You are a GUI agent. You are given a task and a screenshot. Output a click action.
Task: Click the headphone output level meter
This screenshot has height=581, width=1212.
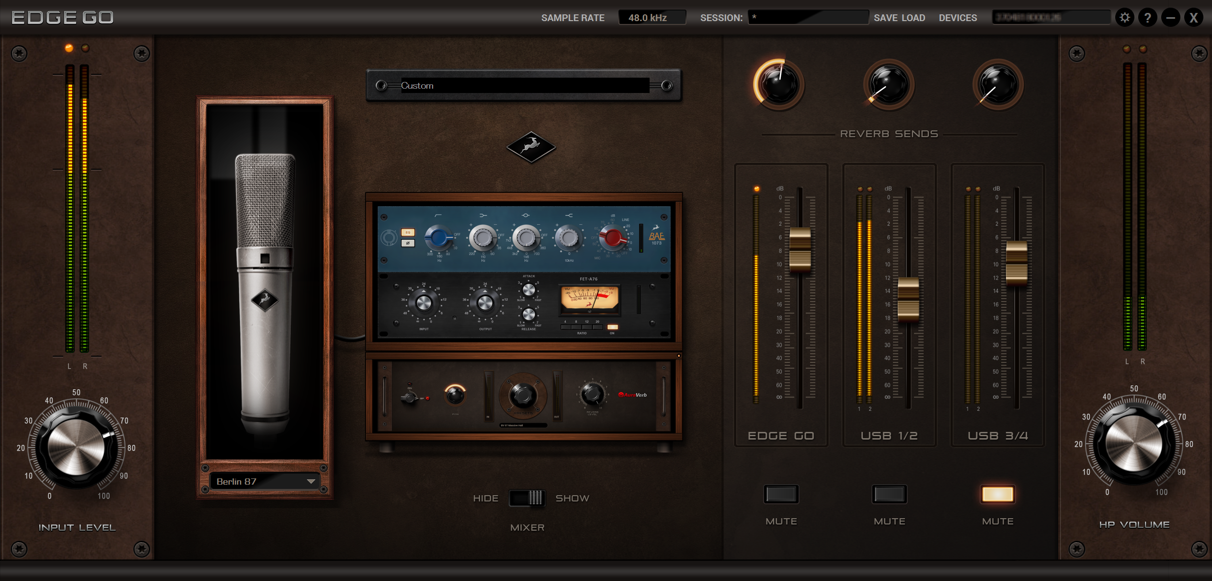pos(1135,206)
